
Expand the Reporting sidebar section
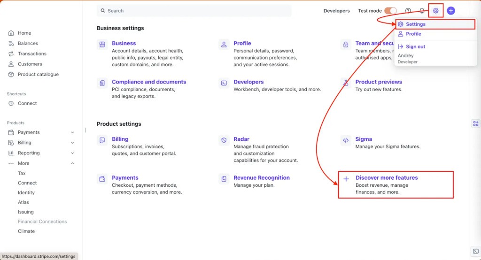pos(72,153)
